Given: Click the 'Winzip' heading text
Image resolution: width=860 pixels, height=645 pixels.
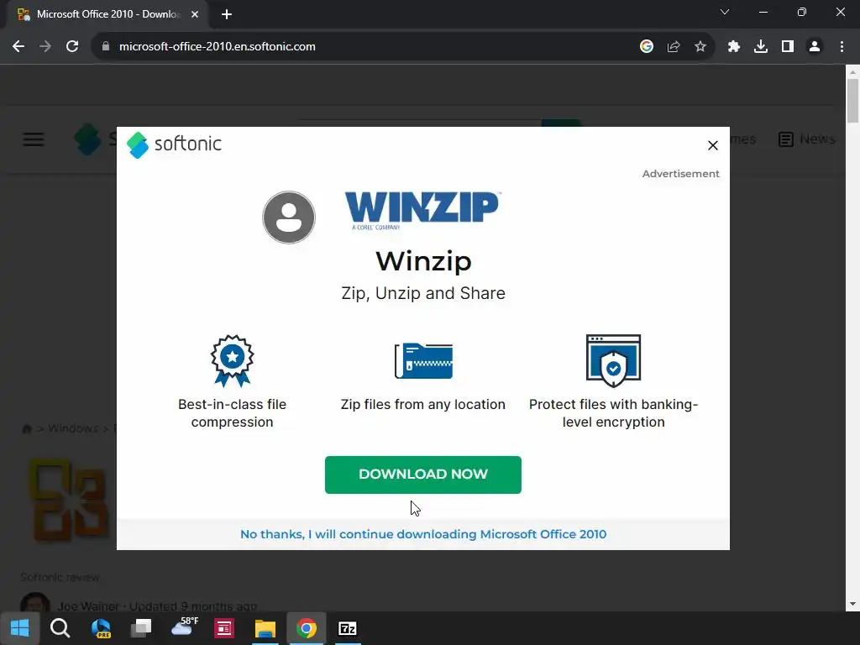Looking at the screenshot, I should tap(423, 261).
